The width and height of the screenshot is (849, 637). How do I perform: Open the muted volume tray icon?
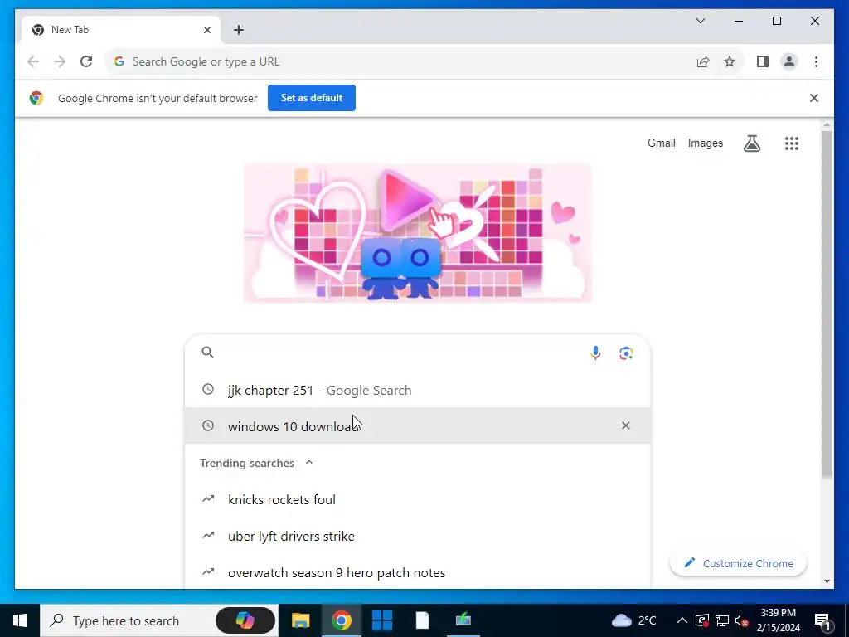point(741,620)
